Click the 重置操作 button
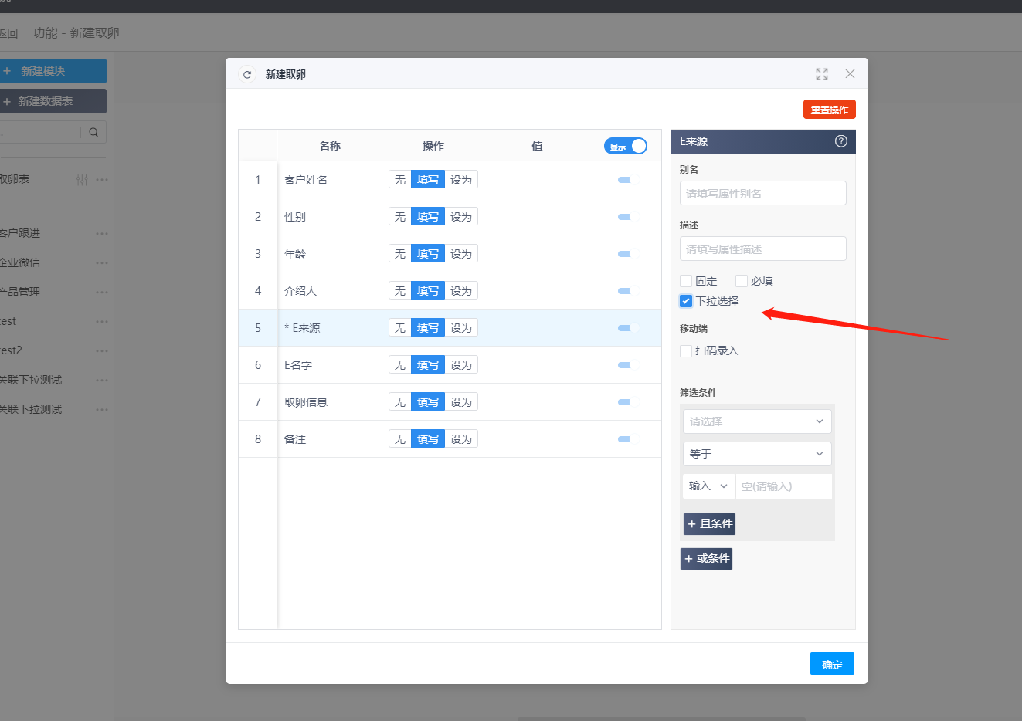The width and height of the screenshot is (1022, 721). coord(830,110)
